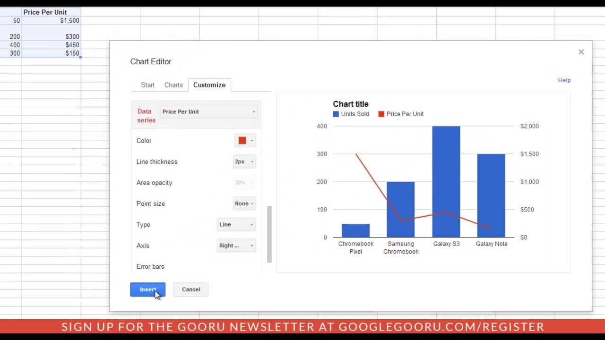Open the Axis Right dropdown

[236, 246]
